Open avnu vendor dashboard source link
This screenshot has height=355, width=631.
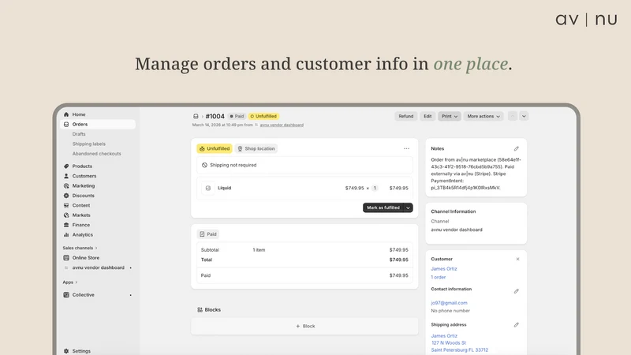[282, 125]
